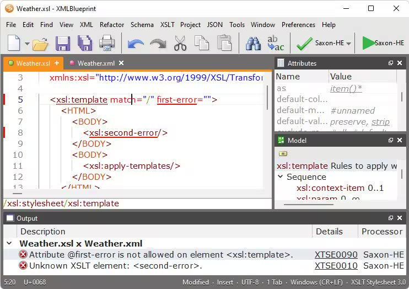Open the Refactor menu
The height and width of the screenshot is (289, 409).
coord(112,25)
